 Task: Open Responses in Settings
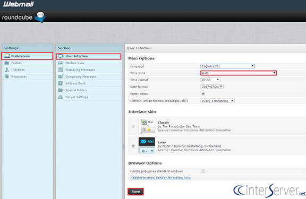pos(27,76)
